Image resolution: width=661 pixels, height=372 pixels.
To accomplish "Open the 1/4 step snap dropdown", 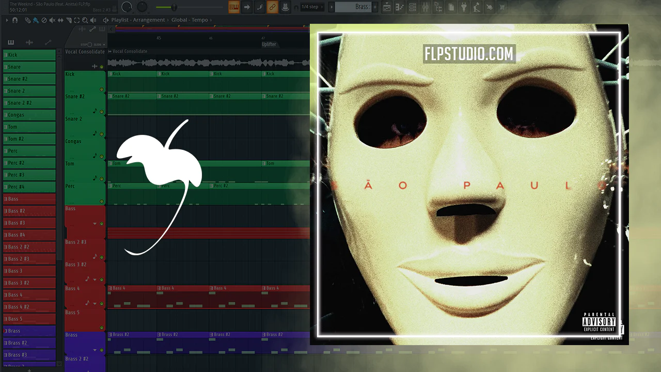I will click(313, 7).
